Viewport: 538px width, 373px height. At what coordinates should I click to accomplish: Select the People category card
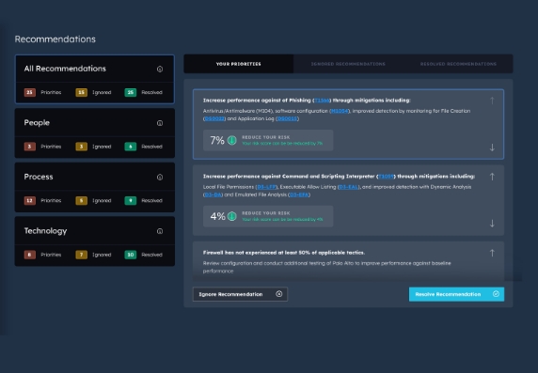(x=95, y=133)
